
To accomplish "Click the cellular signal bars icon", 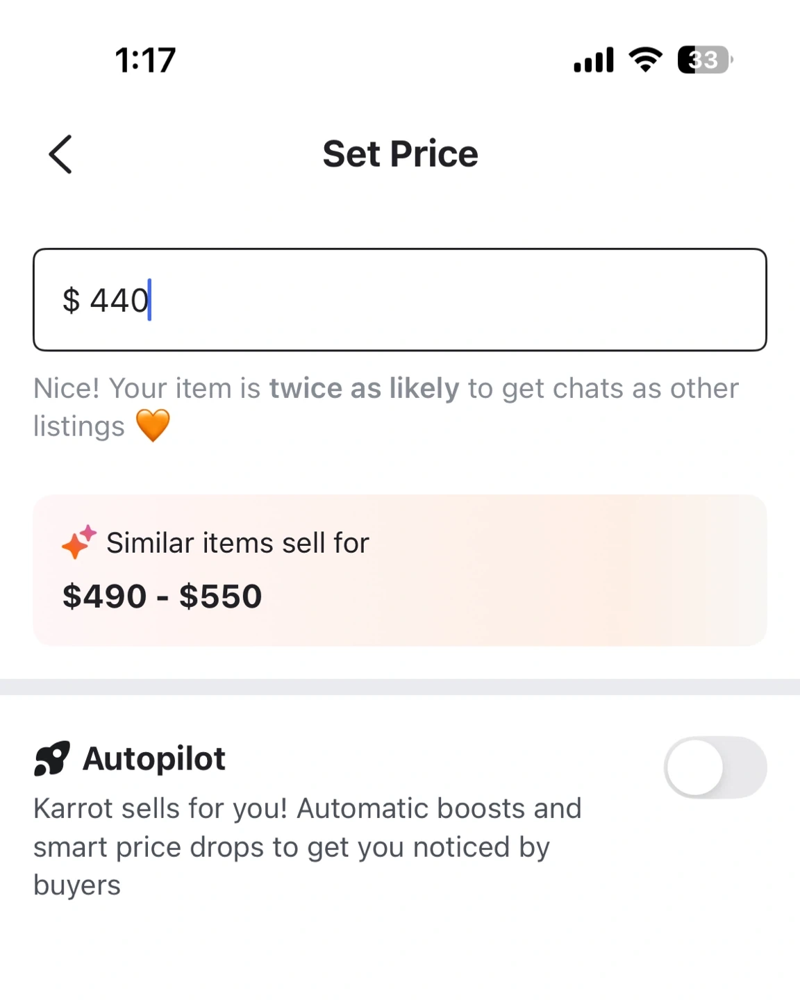I will coord(594,60).
